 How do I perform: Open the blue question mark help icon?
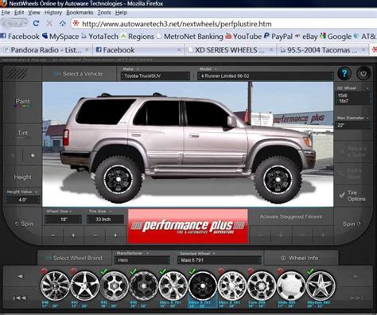point(344,73)
